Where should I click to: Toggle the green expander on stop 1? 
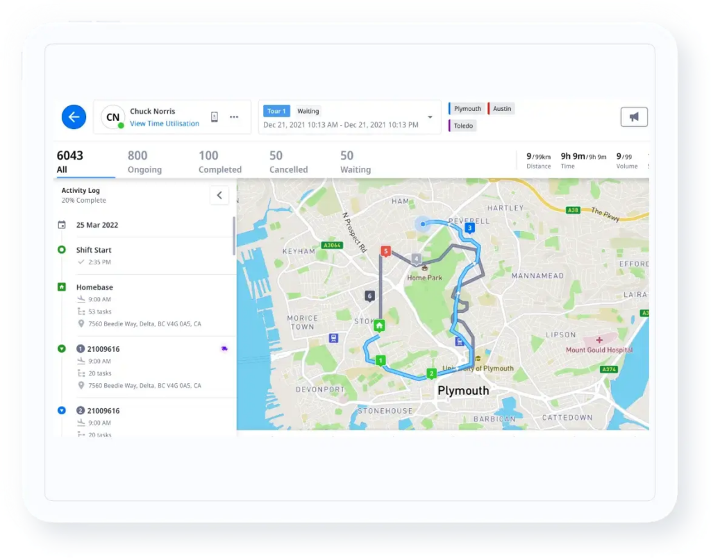click(61, 348)
